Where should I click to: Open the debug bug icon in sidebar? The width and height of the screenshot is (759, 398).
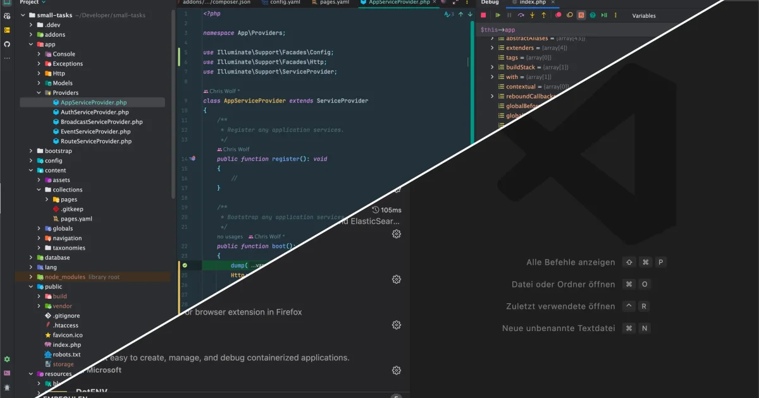click(7, 387)
